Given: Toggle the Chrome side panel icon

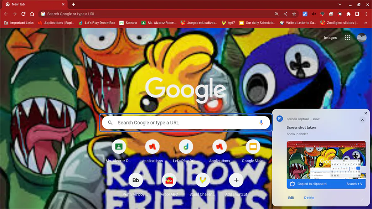Looking at the screenshot, I should (x=357, y=14).
